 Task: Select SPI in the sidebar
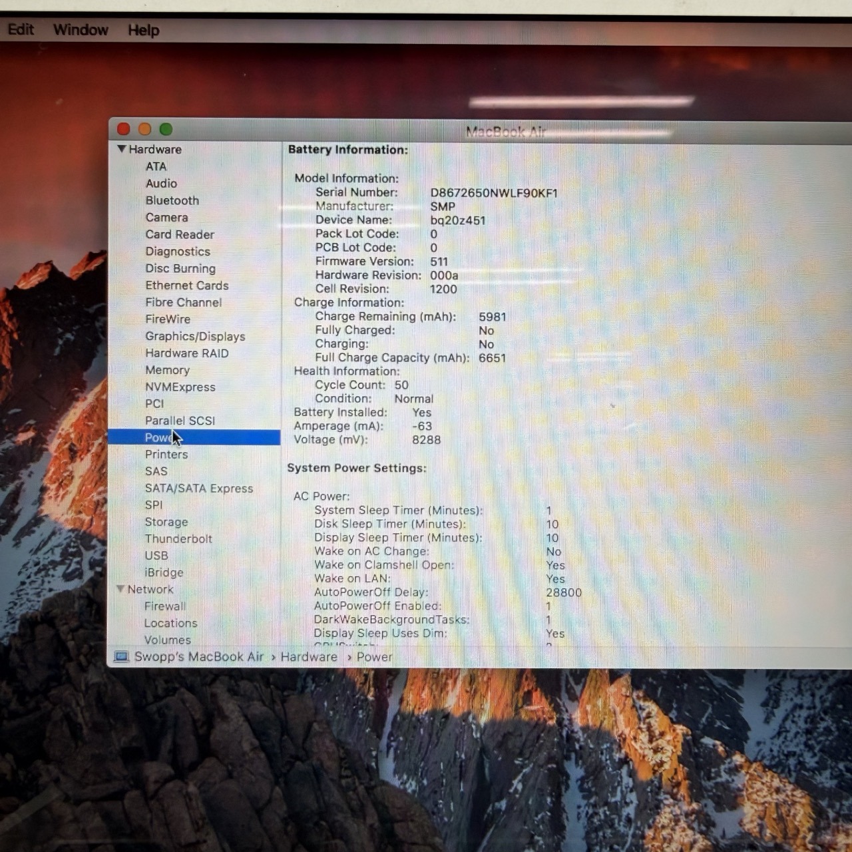(153, 505)
